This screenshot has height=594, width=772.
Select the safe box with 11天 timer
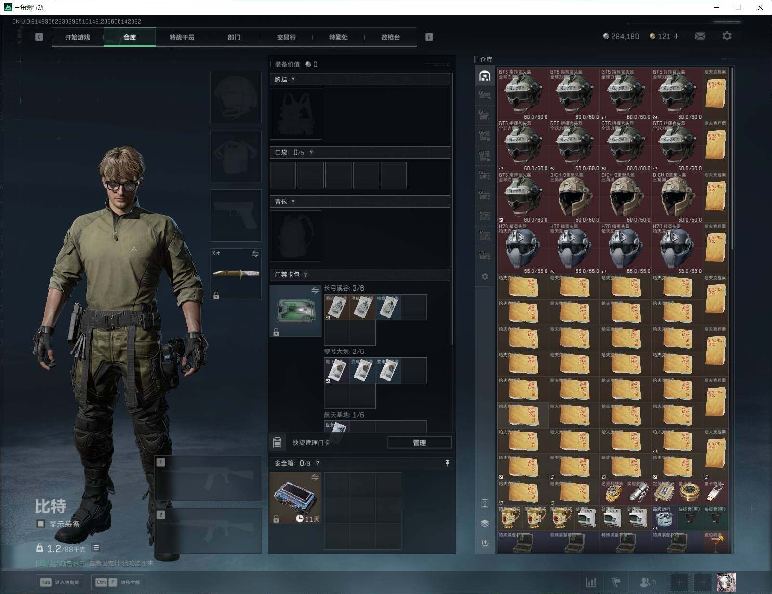[295, 498]
